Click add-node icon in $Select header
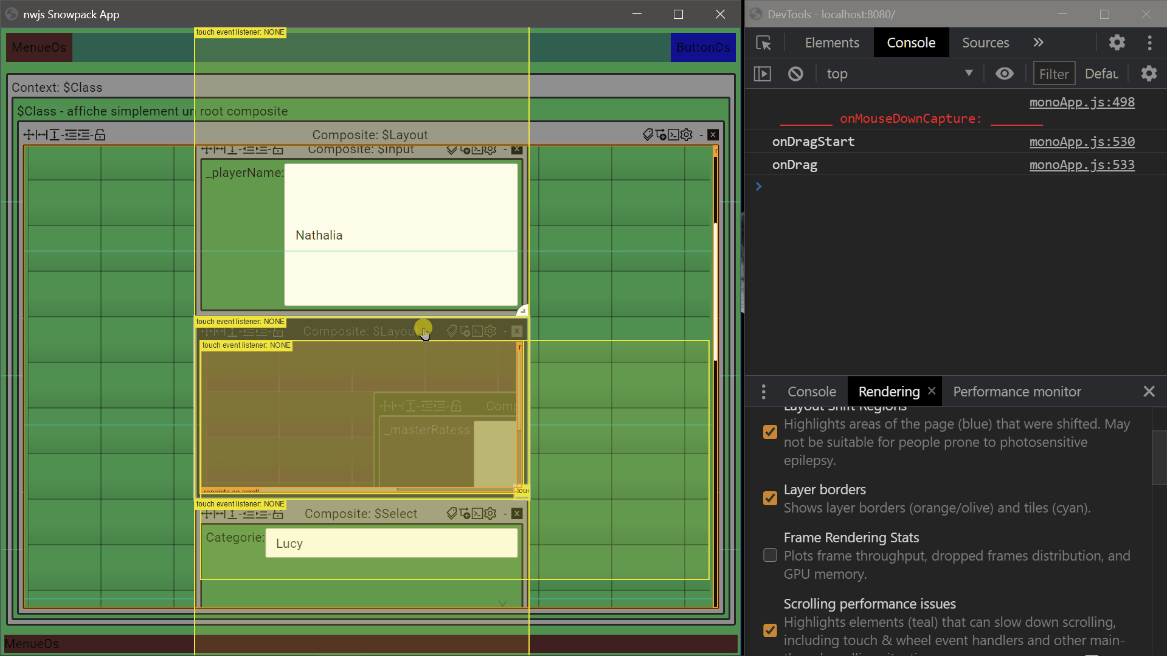1167x656 pixels. tap(465, 514)
